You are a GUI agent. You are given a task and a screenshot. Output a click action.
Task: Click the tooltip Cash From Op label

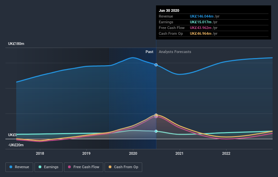171,33
